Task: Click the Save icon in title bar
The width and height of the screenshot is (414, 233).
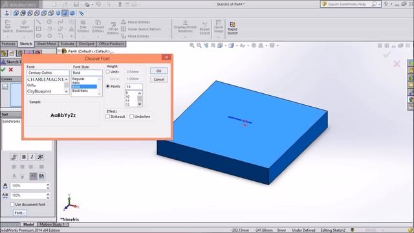Action: 76,5
